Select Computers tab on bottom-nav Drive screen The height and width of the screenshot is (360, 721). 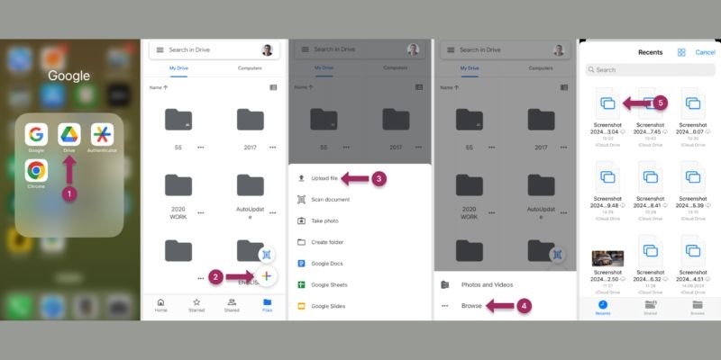[x=250, y=68]
